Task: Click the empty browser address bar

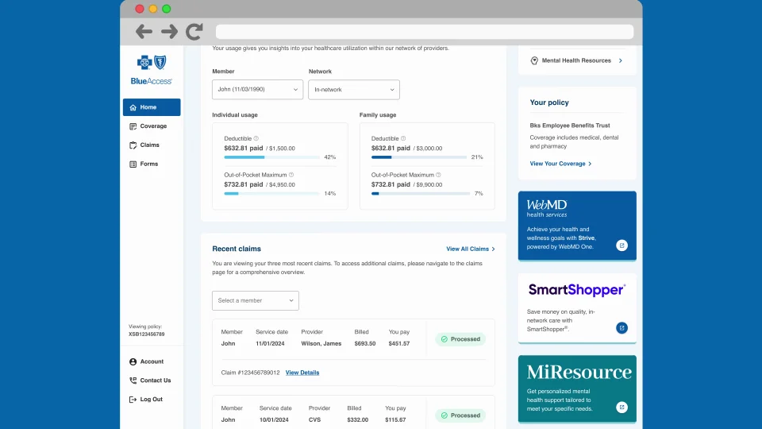Action: [x=424, y=32]
